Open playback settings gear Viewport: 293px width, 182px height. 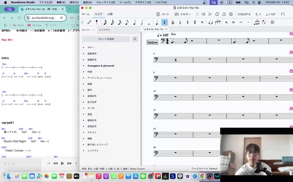[x=231, y=14]
